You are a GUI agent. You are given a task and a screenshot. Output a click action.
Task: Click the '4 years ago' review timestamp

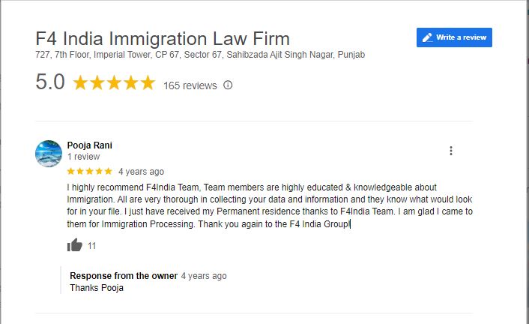141,172
